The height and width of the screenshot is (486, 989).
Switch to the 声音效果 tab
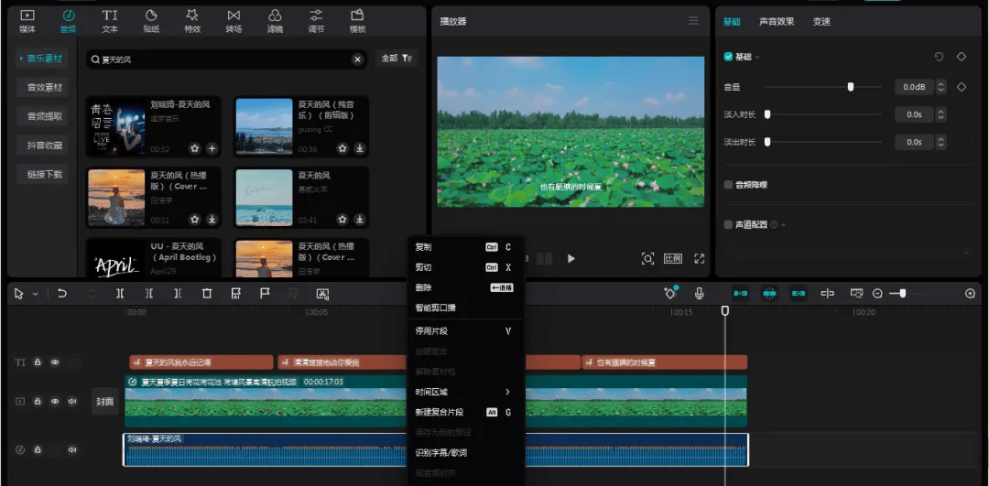[x=777, y=21]
